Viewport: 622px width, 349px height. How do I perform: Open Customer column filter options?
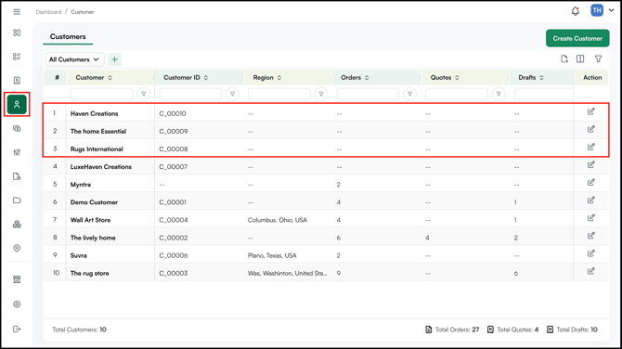144,94
